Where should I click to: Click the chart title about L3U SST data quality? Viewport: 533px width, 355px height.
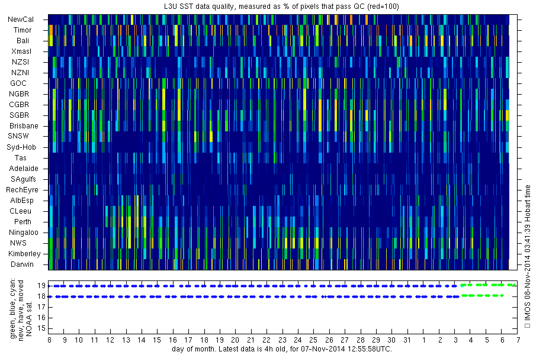click(x=281, y=7)
